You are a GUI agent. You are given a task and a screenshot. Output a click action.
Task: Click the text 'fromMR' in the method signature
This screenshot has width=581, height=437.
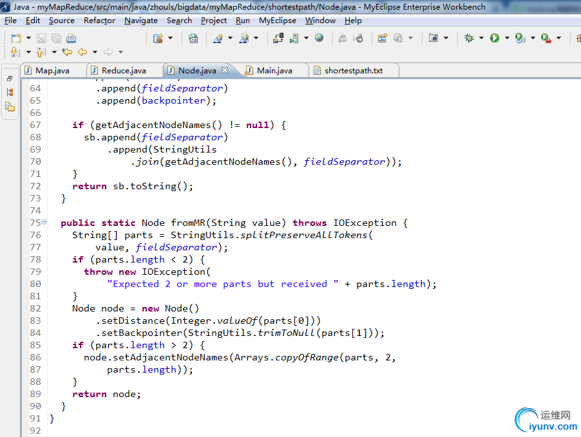(x=188, y=223)
